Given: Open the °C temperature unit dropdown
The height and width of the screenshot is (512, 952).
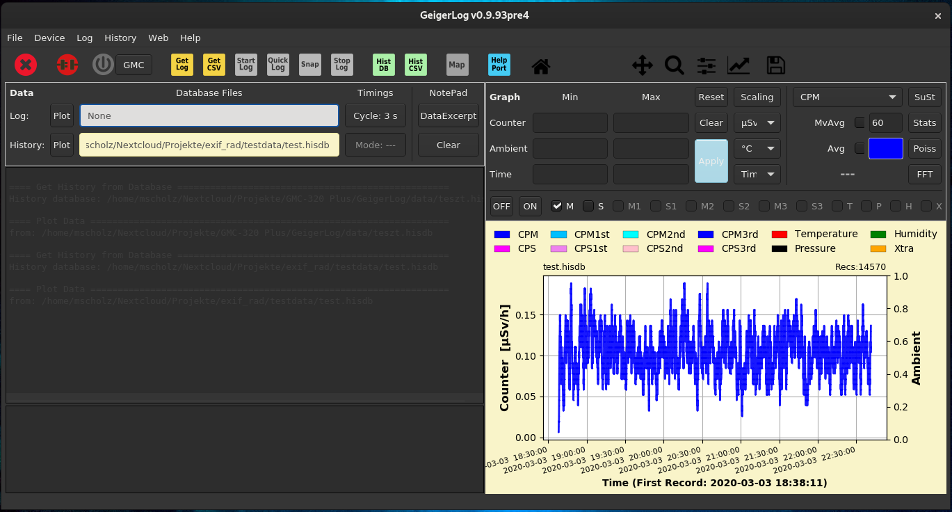Looking at the screenshot, I should point(757,149).
